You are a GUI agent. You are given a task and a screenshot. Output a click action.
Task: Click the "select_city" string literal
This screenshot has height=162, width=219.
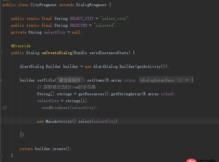(115, 18)
